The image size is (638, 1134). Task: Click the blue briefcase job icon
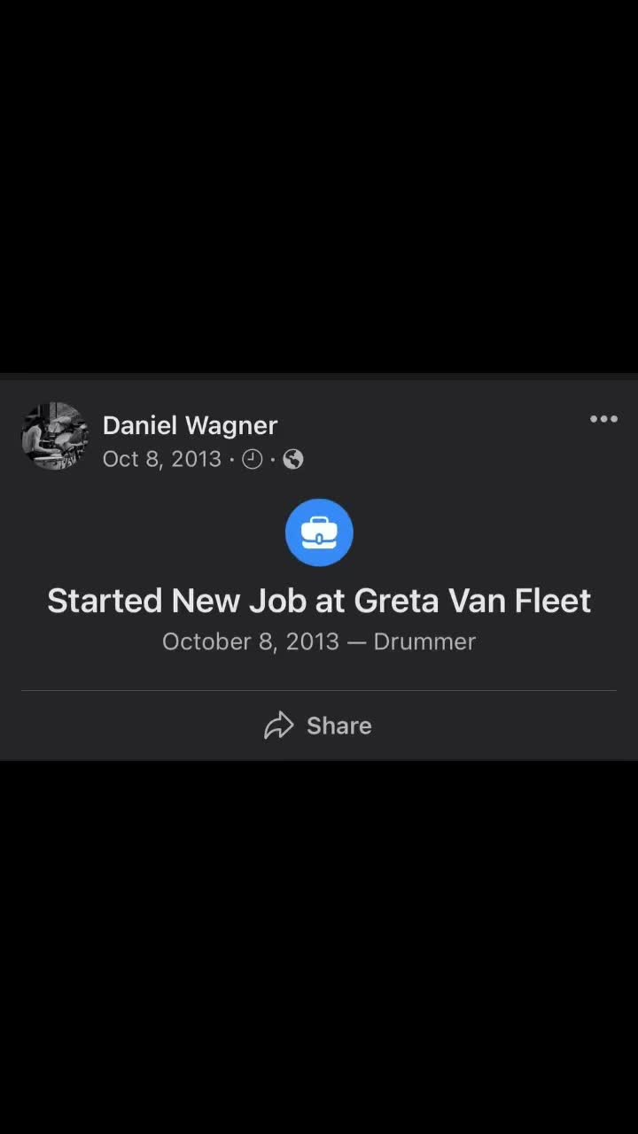pos(319,532)
